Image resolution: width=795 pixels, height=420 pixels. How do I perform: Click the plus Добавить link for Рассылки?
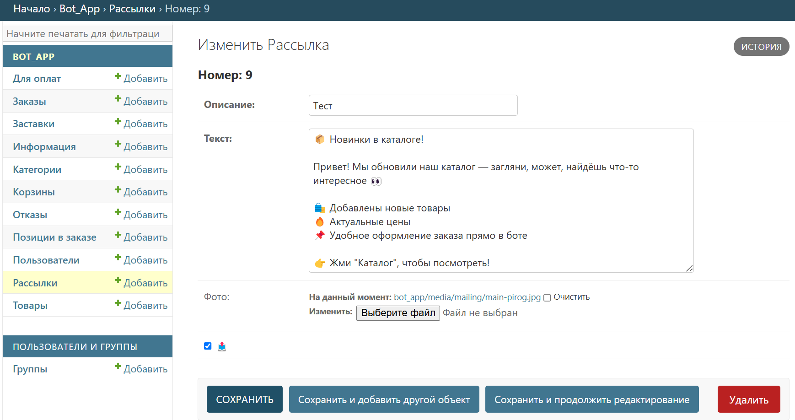(141, 283)
